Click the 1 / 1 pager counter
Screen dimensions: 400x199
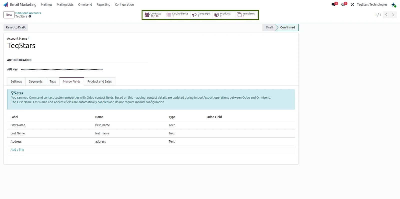click(378, 15)
